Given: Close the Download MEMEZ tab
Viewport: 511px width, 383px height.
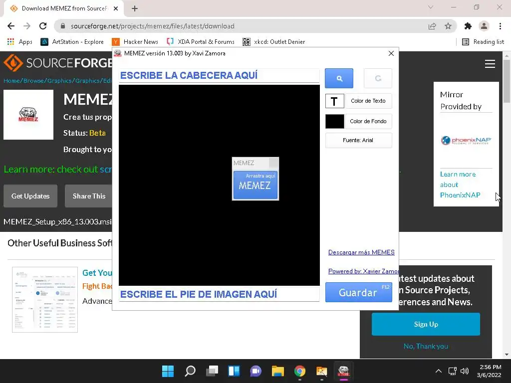Looking at the screenshot, I should (x=116, y=8).
